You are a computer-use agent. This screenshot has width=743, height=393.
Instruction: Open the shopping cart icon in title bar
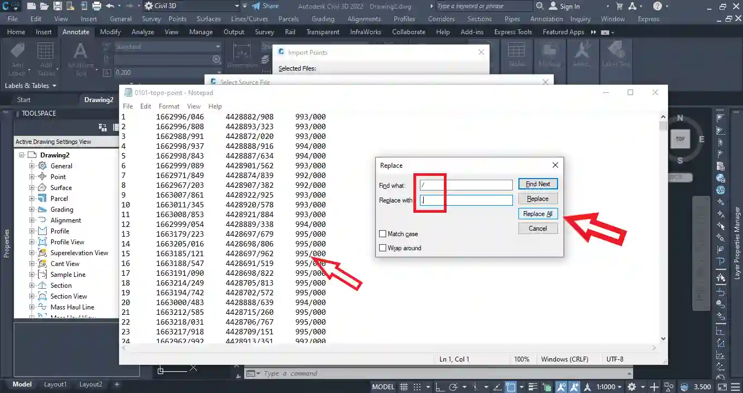pyautogui.click(x=619, y=6)
